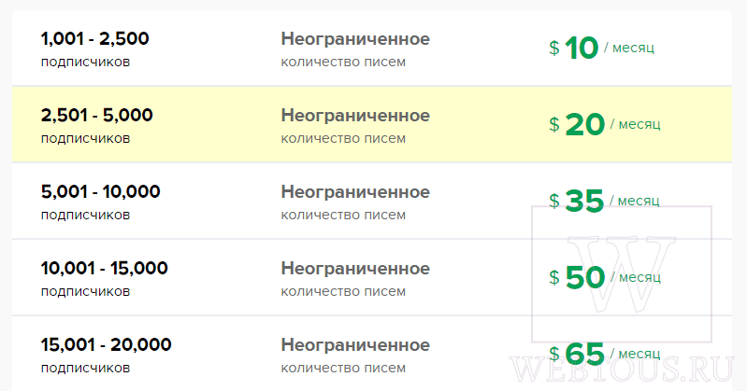Select the 15,001 - 20,000 subscribers row
The image size is (747, 391).
pyautogui.click(x=371, y=354)
